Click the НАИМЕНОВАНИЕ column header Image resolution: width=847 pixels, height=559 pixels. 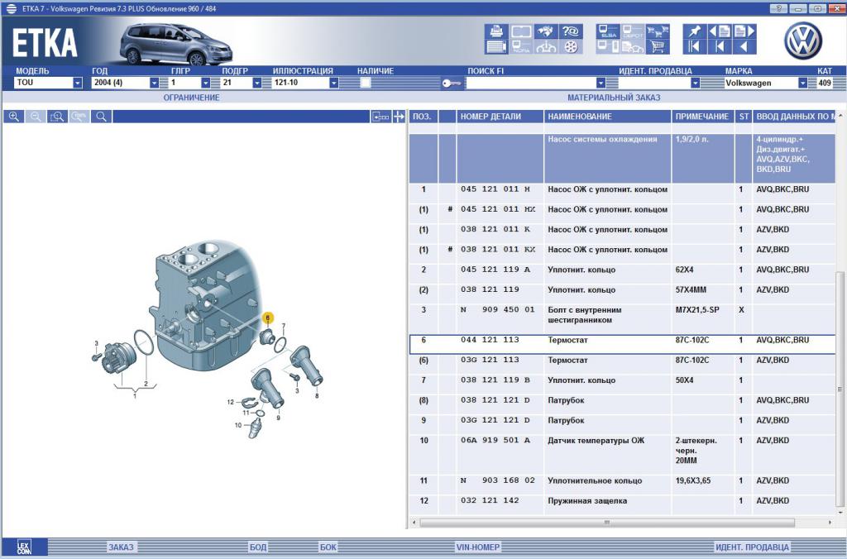click(607, 117)
